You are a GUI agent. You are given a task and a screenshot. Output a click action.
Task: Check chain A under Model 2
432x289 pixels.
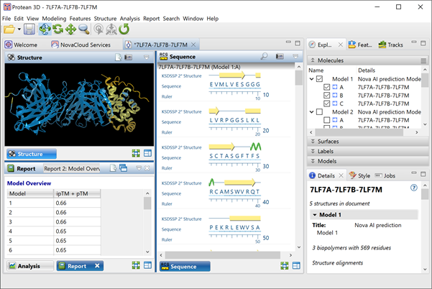click(327, 120)
